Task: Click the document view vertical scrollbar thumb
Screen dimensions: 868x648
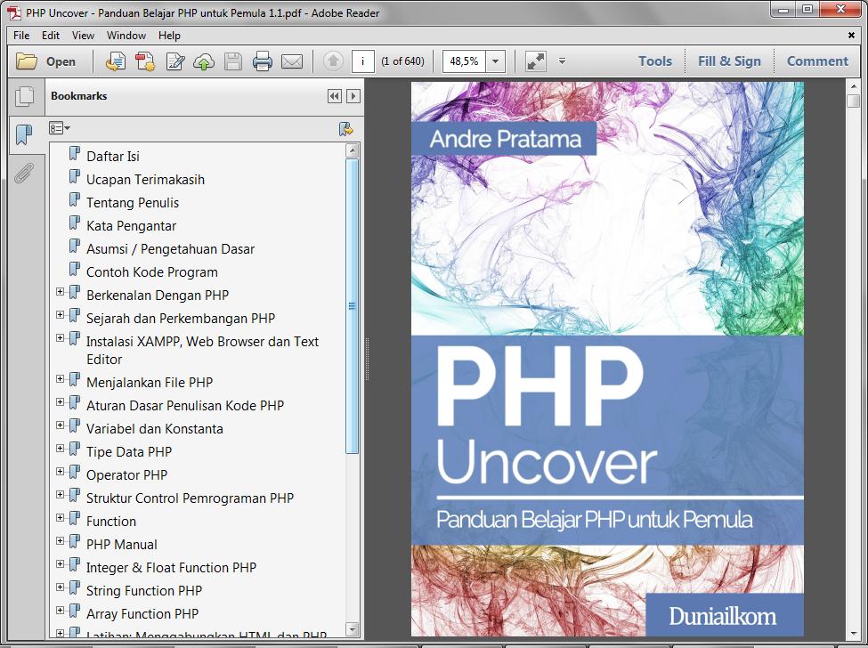Action: pos(853,101)
